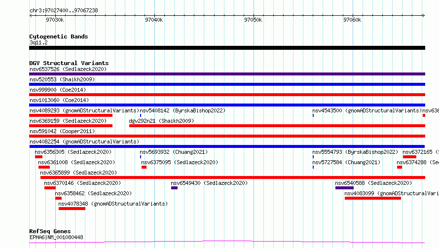The image size is (439, 248).
Task: Click the blue bar of nsv1013060
Action: click(227, 105)
